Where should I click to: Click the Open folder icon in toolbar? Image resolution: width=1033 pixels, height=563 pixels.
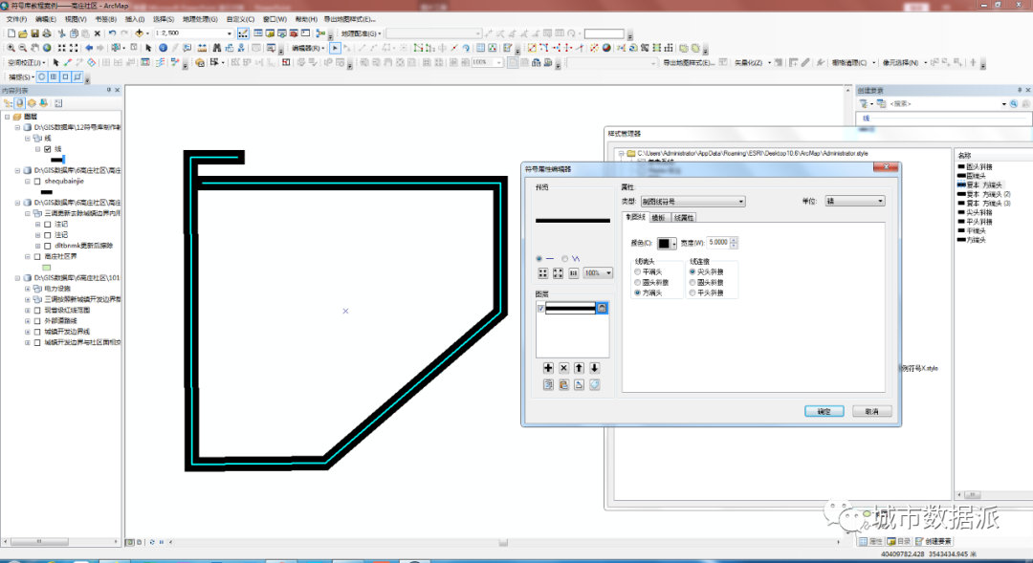point(23,32)
